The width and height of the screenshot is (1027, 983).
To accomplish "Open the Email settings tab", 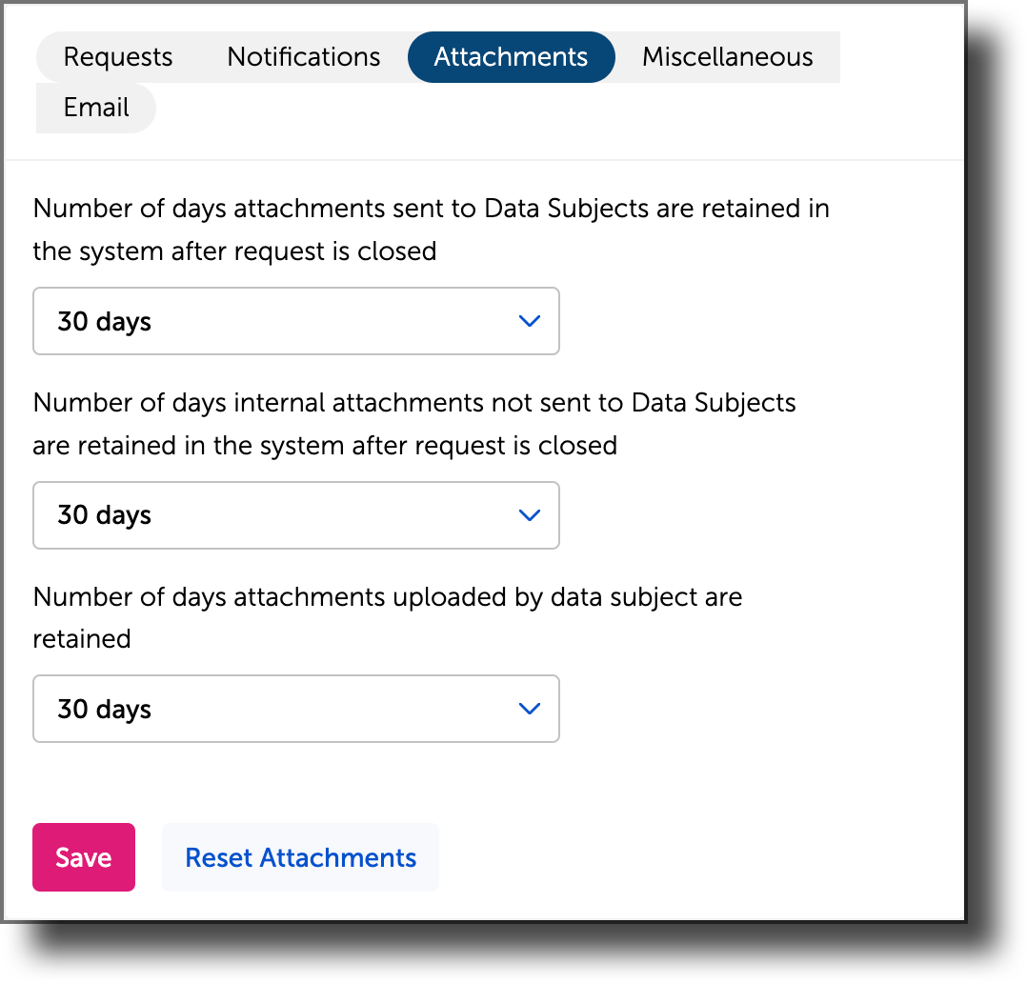I will [95, 108].
